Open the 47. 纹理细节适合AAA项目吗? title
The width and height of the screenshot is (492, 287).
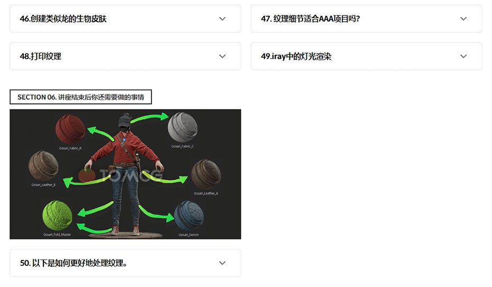click(x=311, y=19)
